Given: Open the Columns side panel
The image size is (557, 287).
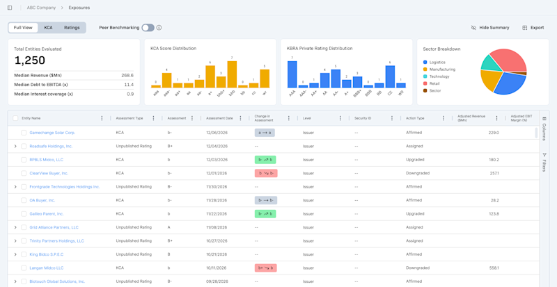Looking at the screenshot, I should tap(544, 129).
